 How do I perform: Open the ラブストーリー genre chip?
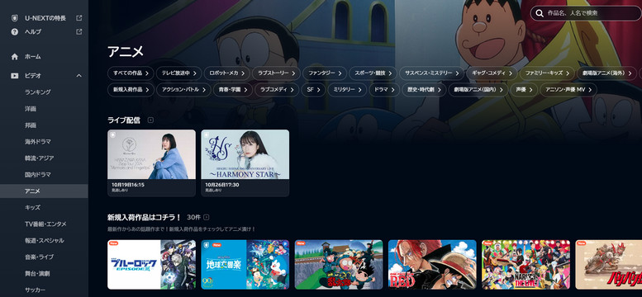coord(276,73)
